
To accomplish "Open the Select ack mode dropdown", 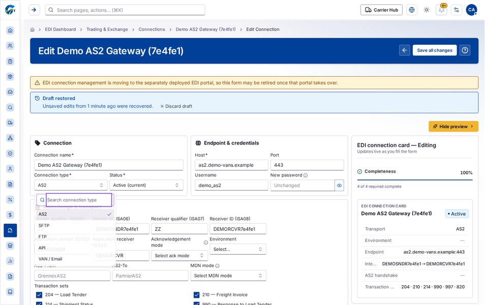I will coord(179,256).
